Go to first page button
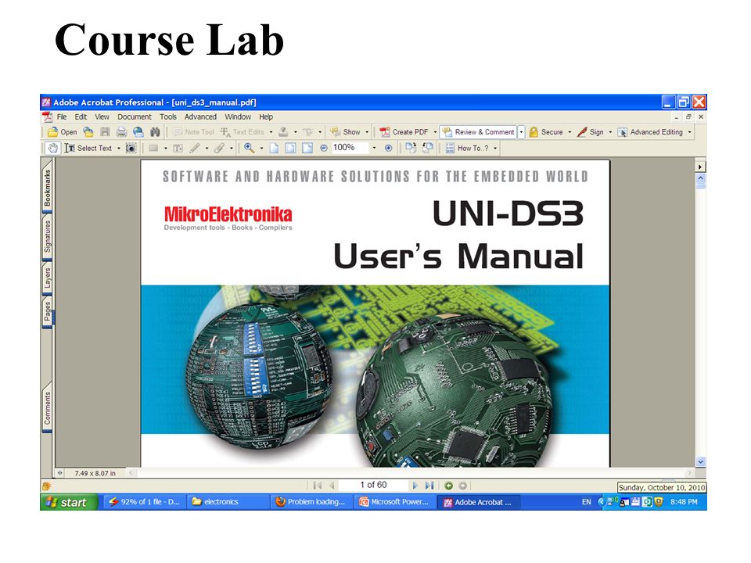 (317, 486)
